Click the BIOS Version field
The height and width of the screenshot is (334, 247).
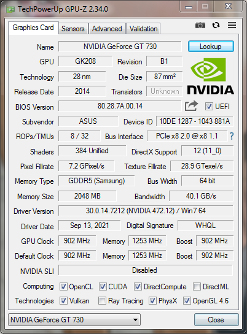[x=120, y=106]
